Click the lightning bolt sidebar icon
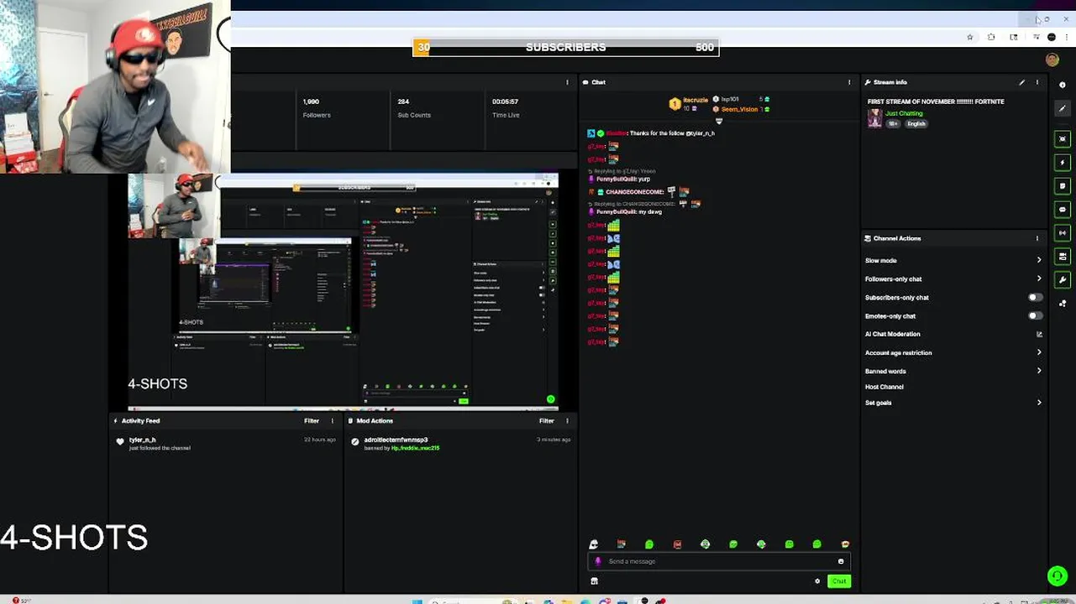 (1063, 162)
